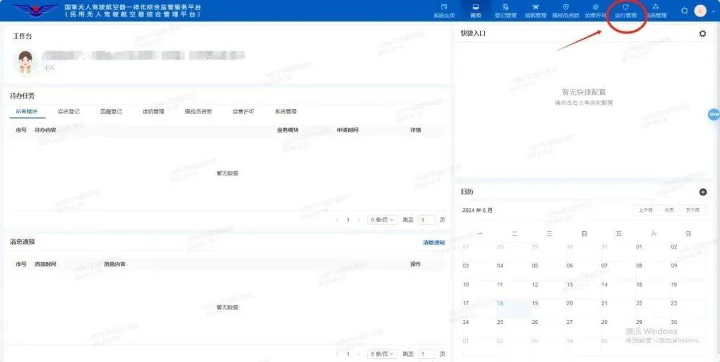Select the 国籍登记 tab
This screenshot has width=720, height=362.
(x=111, y=111)
